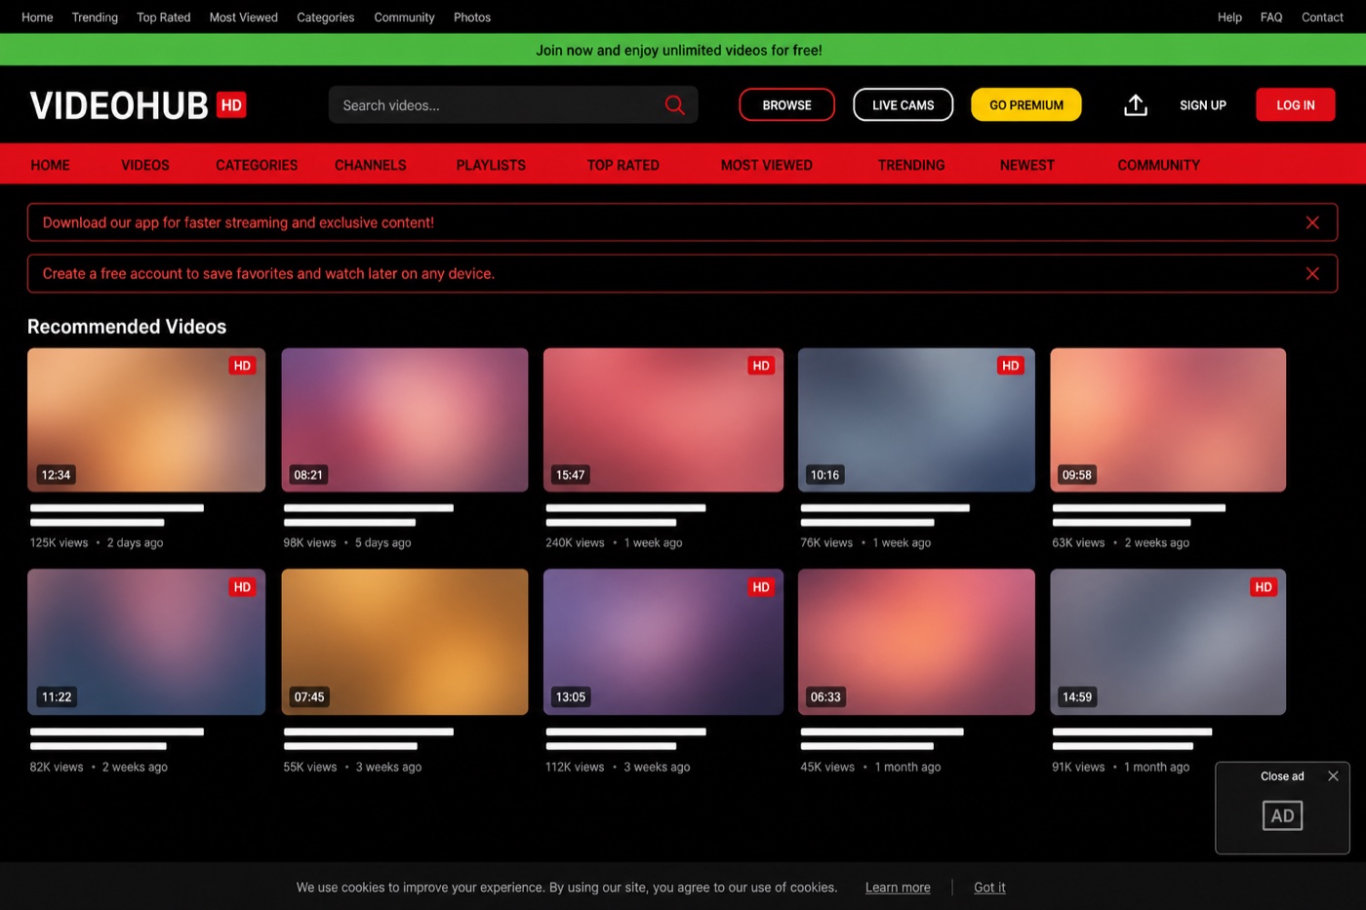The width and height of the screenshot is (1366, 910).
Task: Select MOST VIEWED tab in red navigation
Action: [x=767, y=166]
